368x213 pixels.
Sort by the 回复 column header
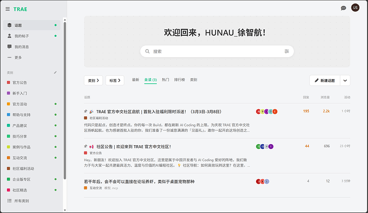click(306, 97)
